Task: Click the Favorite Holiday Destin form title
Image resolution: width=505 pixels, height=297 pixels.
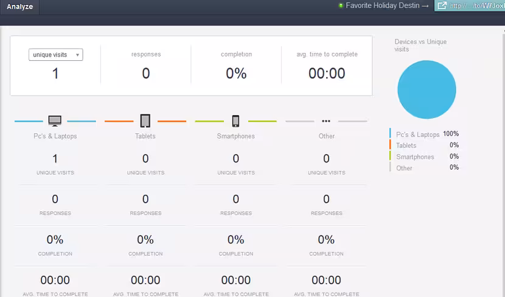Action: (383, 5)
